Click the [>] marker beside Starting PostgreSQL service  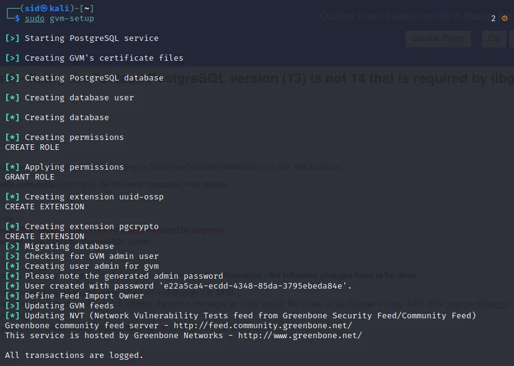tap(12, 38)
